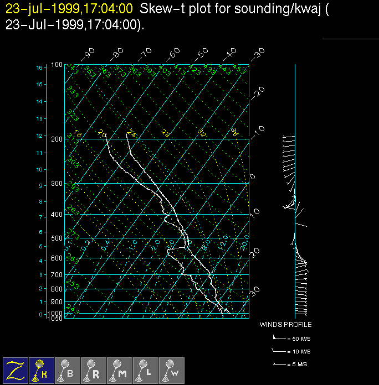Click the yellow Z icon button
The width and height of the screenshot is (379, 385).
pos(16,370)
